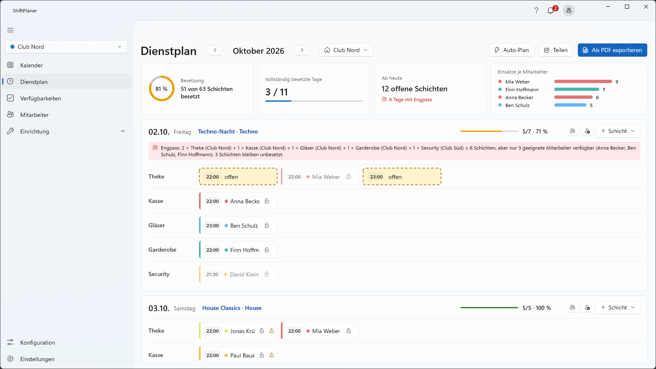Click warning icon on Paul Baue shift

(272, 355)
